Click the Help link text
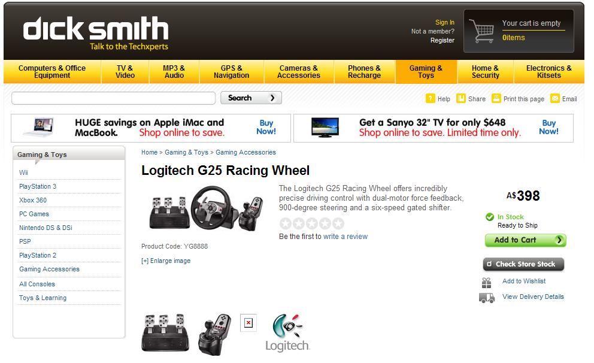This screenshot has width=594, height=363. click(444, 99)
